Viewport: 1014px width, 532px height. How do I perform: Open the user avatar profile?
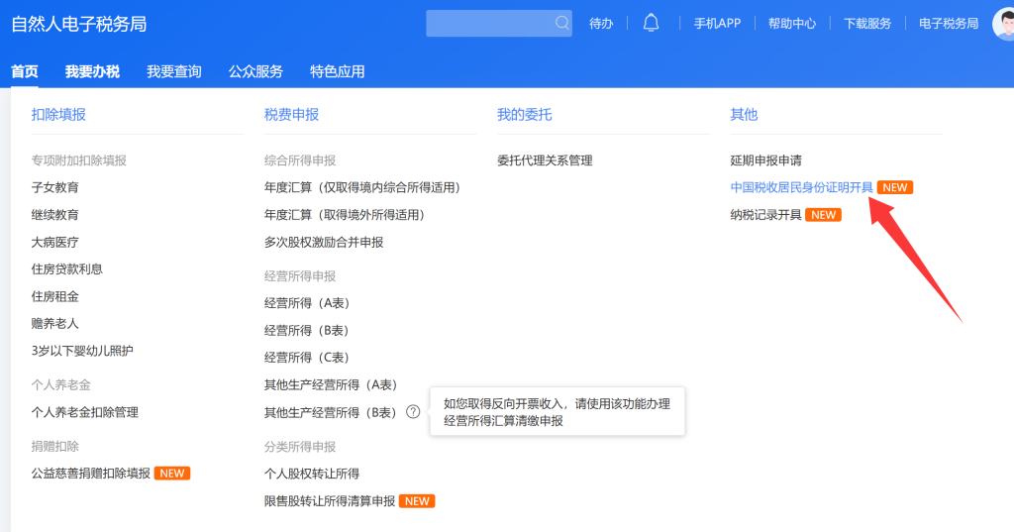click(x=1004, y=23)
